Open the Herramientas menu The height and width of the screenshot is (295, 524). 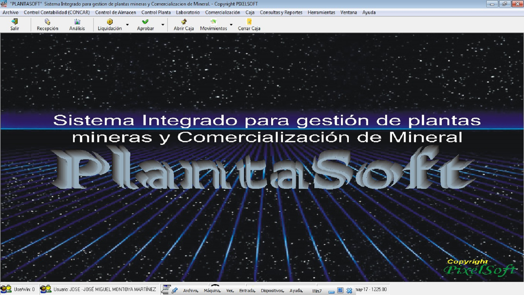pyautogui.click(x=321, y=12)
